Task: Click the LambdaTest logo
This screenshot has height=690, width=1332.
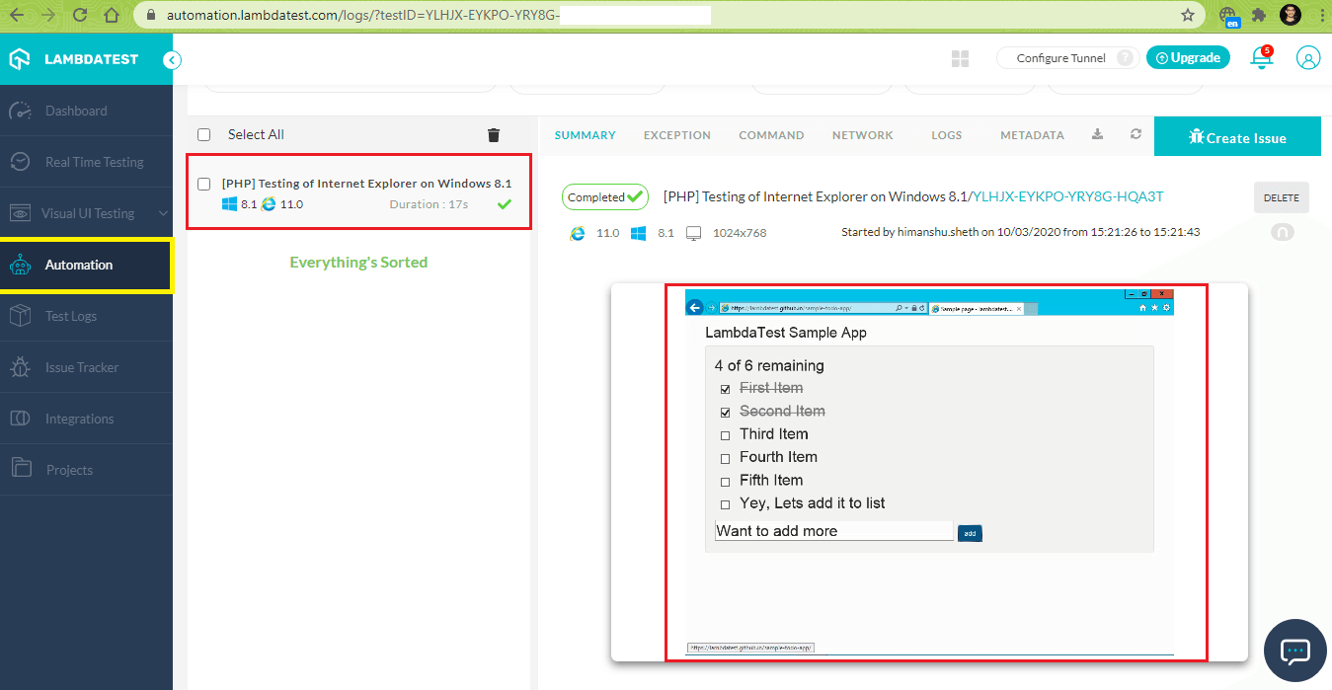Action: (x=74, y=59)
